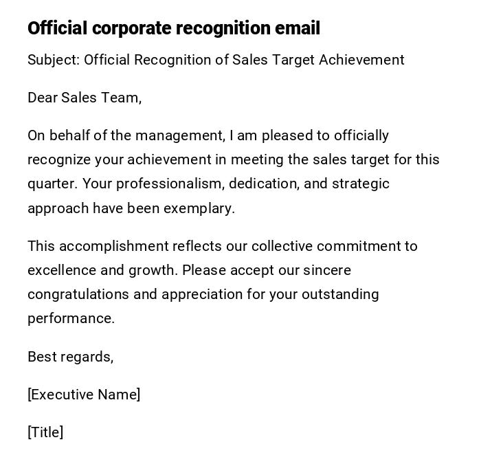Click the closing "Best regards,"
This screenshot has width=481, height=475.
(70, 357)
